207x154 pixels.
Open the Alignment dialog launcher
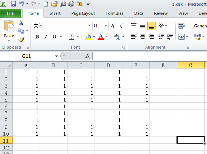point(187,48)
